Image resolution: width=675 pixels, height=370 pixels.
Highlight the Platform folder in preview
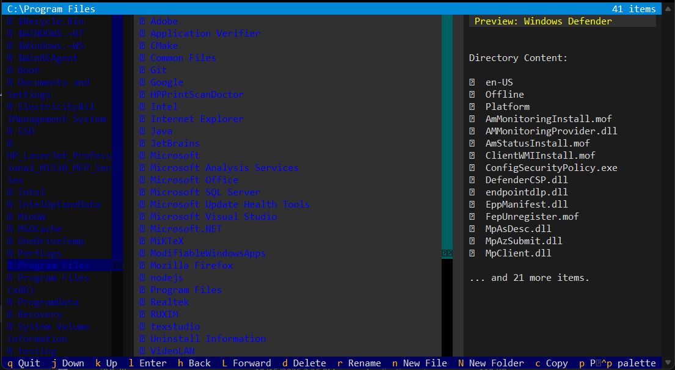(507, 107)
